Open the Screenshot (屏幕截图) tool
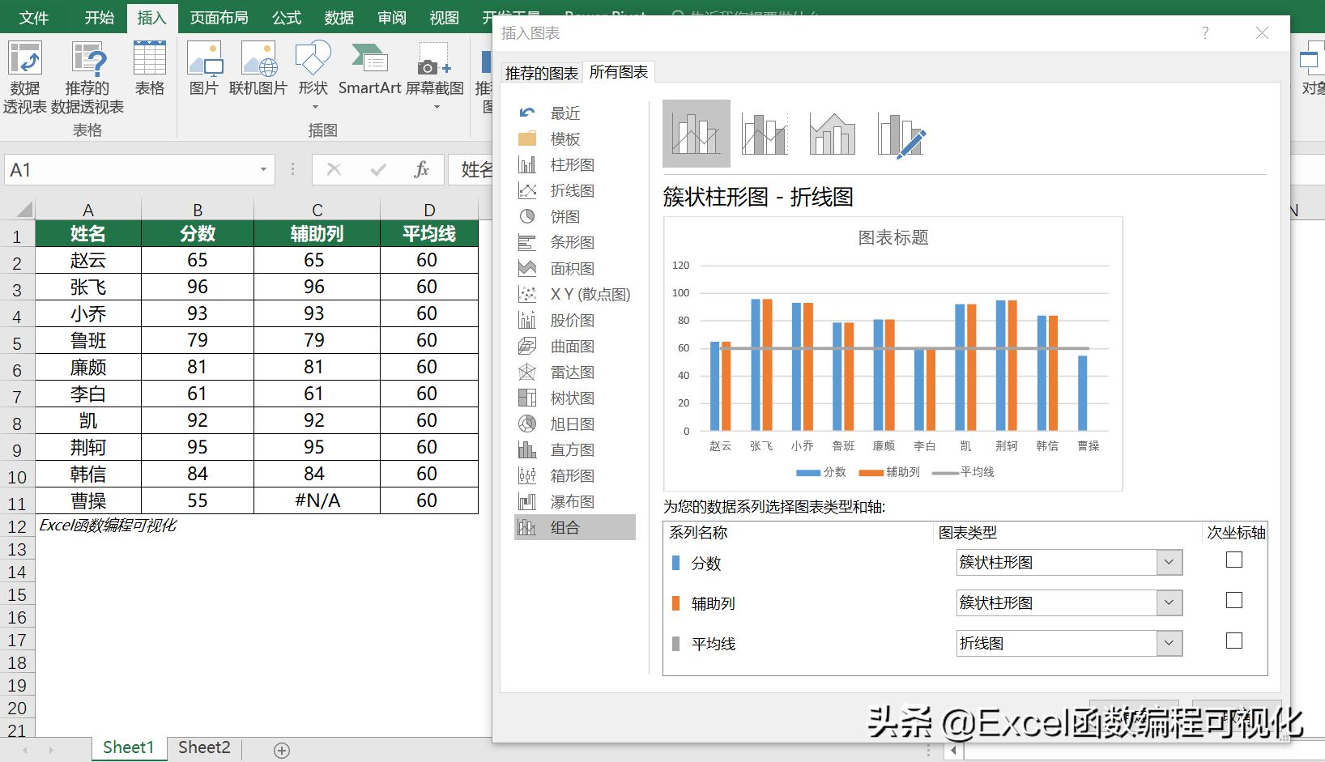Viewport: 1325px width, 762px height. click(435, 74)
